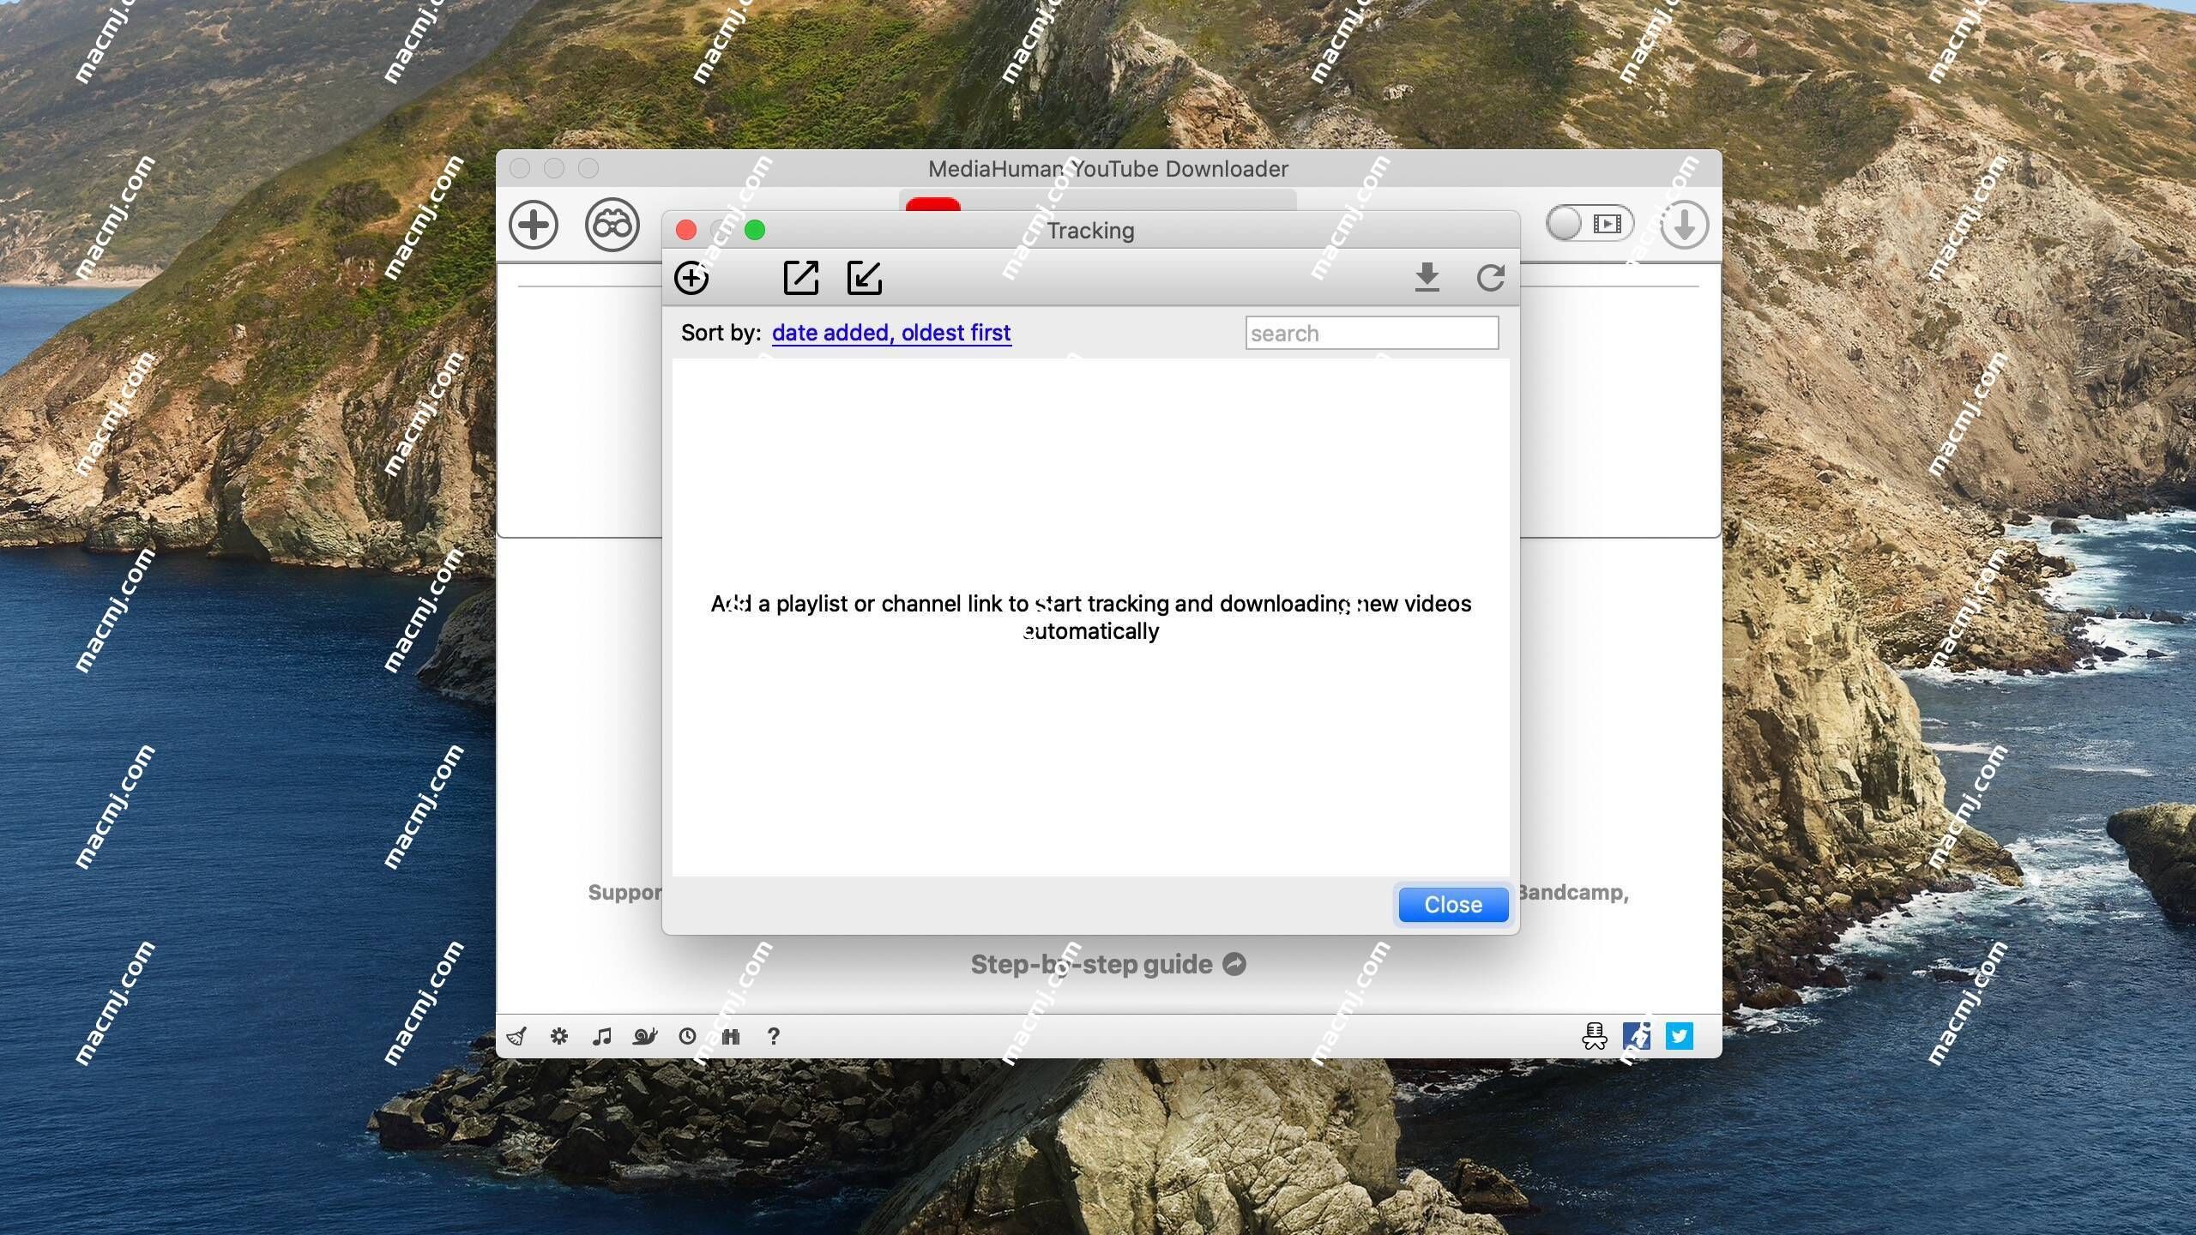Open the Step-by-step guide link
The height and width of the screenshot is (1235, 2196).
pyautogui.click(x=1108, y=964)
